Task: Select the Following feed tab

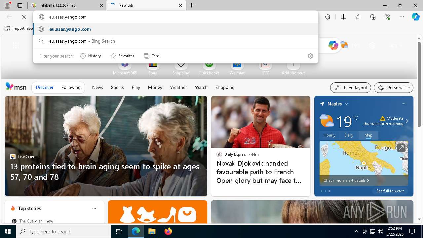Action: (x=71, y=87)
